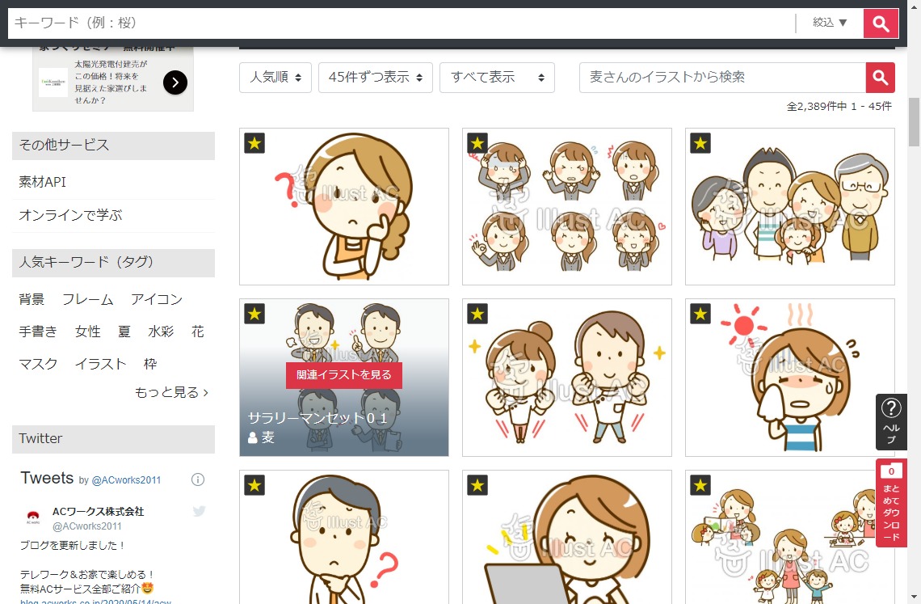This screenshot has height=604, width=921.
Task: Open the woman with laptop thumbnail
Action: pos(567,537)
